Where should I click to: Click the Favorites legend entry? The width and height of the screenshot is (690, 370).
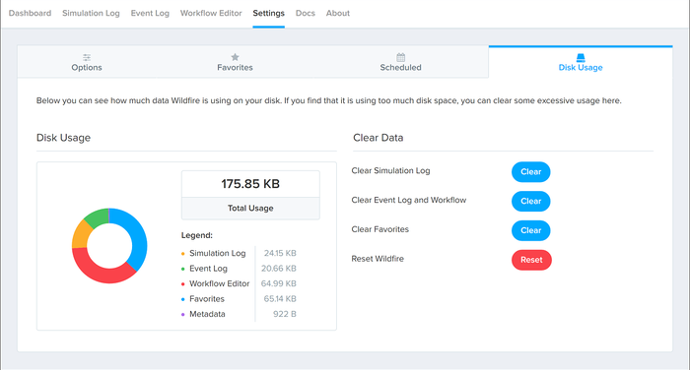[x=207, y=299]
